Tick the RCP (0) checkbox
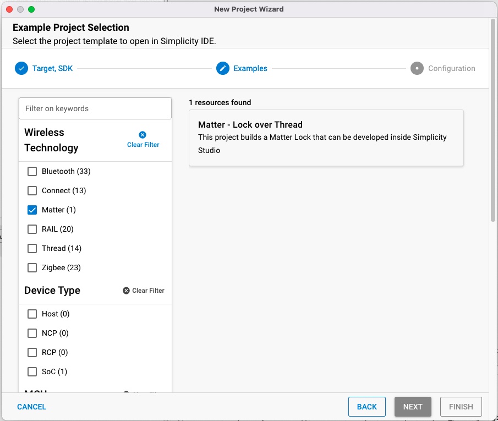Viewport: 498px width, 421px height. click(32, 352)
